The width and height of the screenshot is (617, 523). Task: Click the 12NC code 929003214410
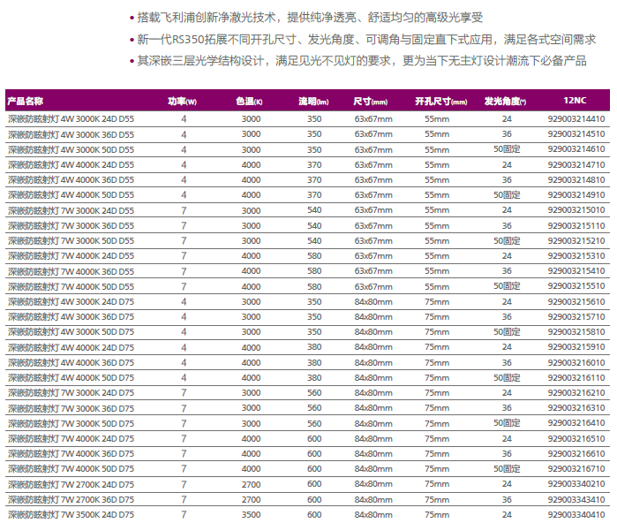(576, 118)
